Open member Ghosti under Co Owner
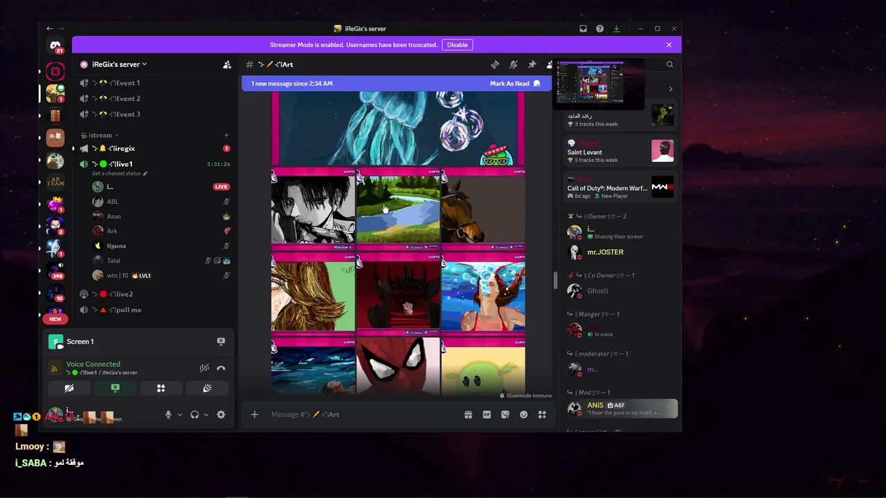 coord(621,291)
